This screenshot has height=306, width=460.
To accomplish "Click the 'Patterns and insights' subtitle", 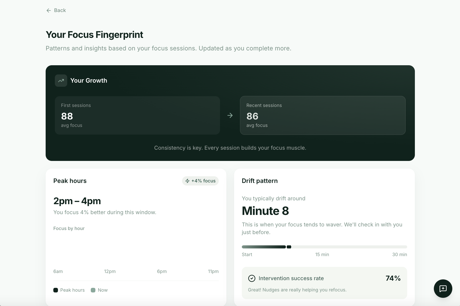I will [x=168, y=48].
